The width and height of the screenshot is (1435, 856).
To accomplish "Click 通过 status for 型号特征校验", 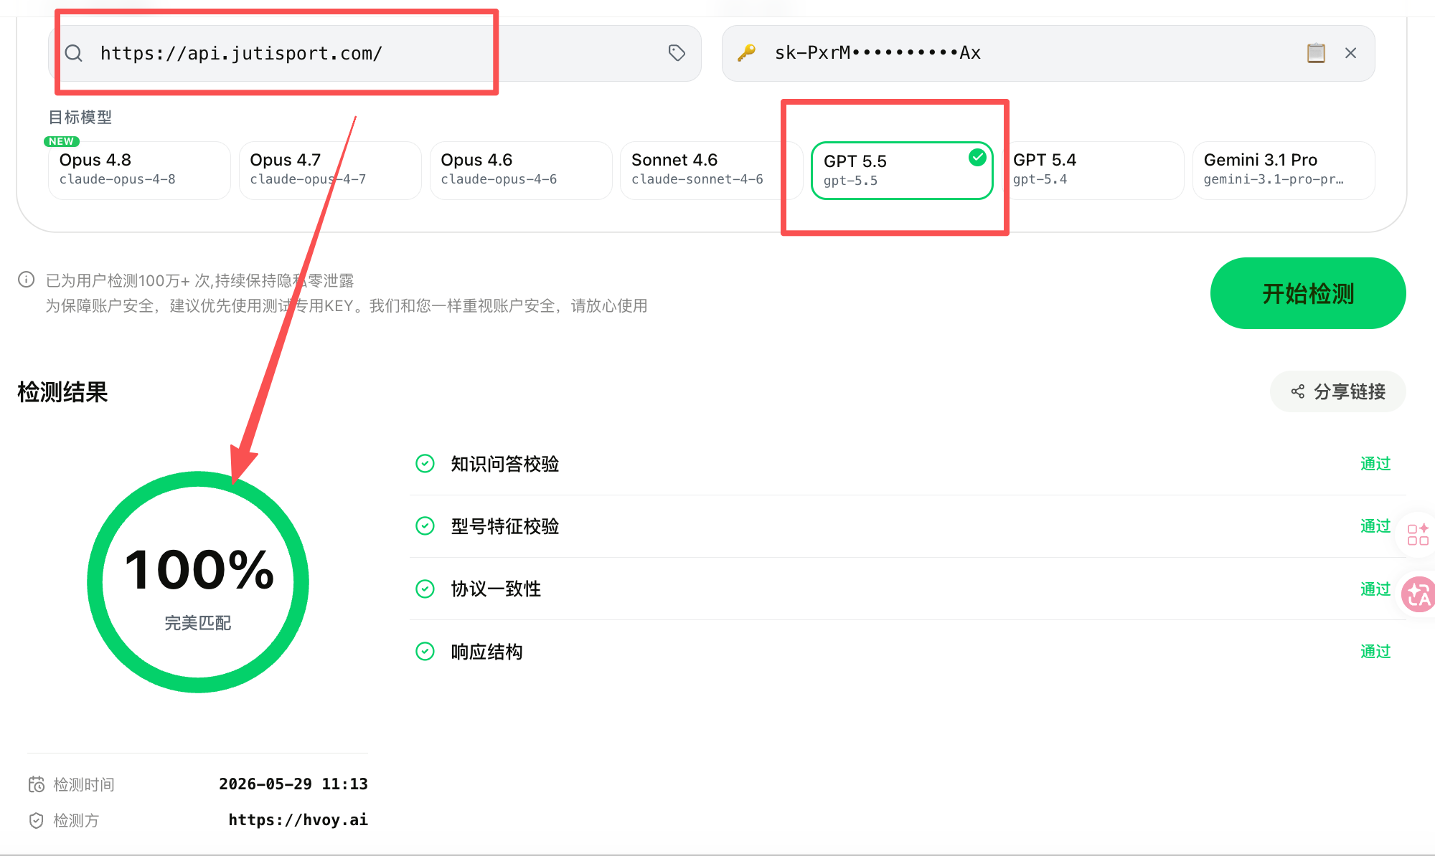I will click(1375, 526).
